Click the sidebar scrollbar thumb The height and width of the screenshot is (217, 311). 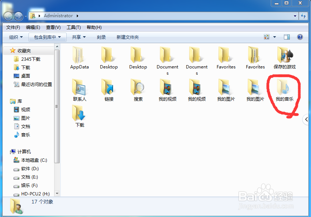pyautogui.click(x=57, y=106)
